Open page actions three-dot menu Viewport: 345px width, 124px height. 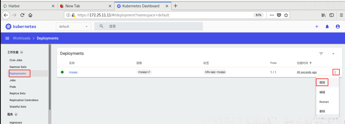272,15
